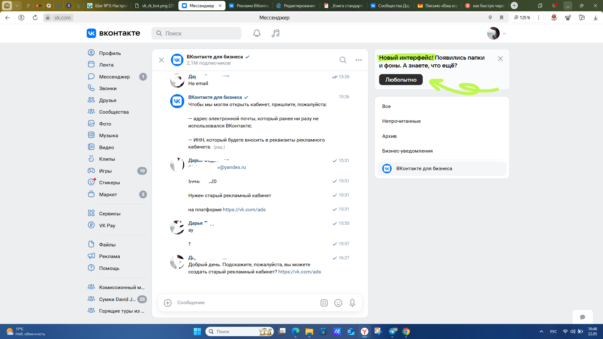Screen dimensions: 603x339
Task: Click the Фото sidebar icon
Action: click(91, 123)
